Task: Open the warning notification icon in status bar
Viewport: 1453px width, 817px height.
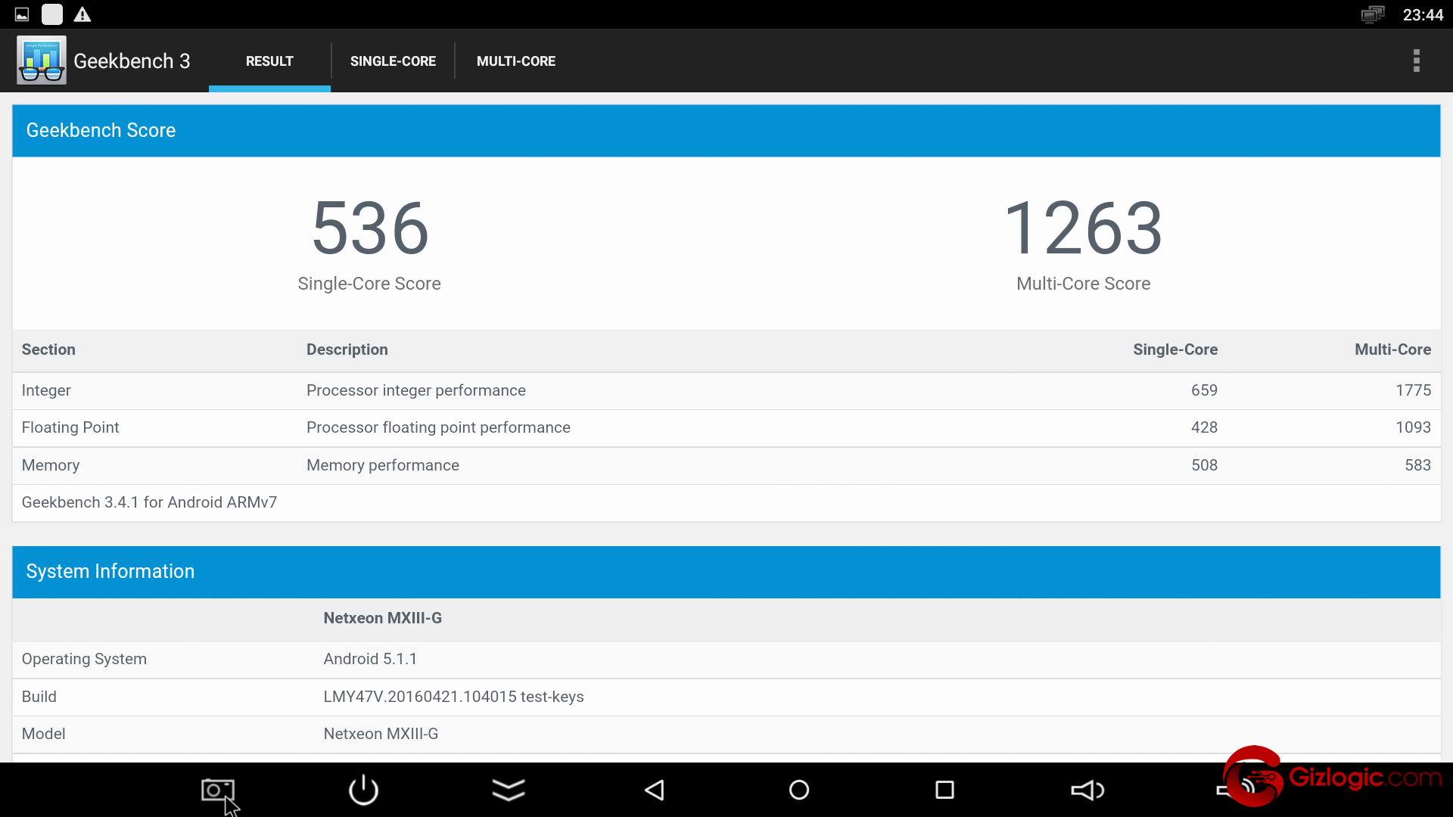Action: tap(82, 14)
